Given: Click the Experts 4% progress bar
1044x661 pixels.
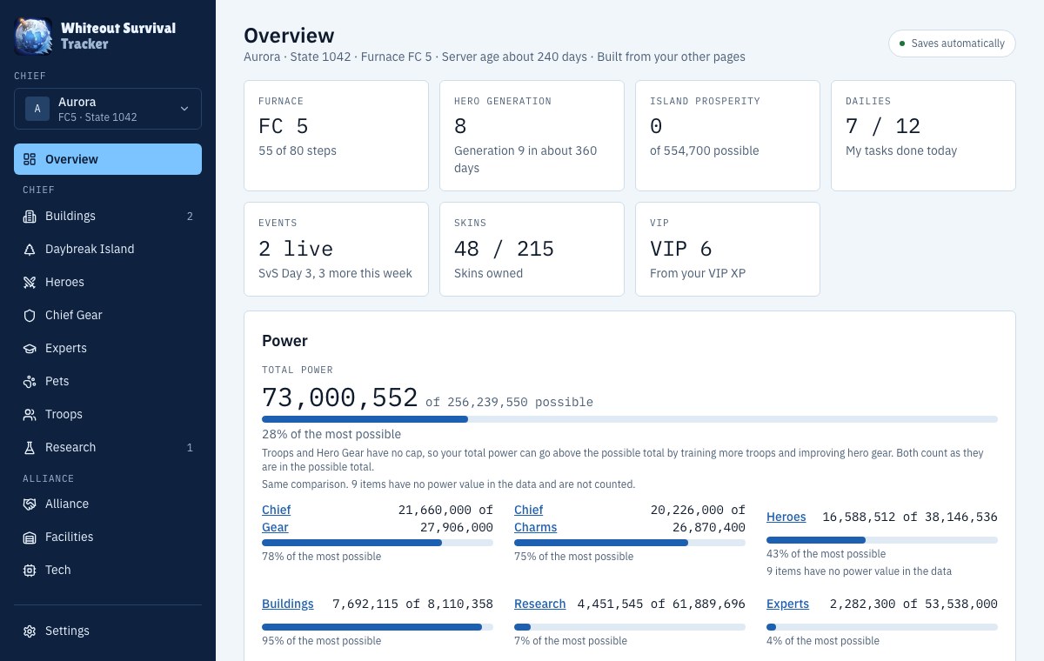Looking at the screenshot, I should point(882,627).
